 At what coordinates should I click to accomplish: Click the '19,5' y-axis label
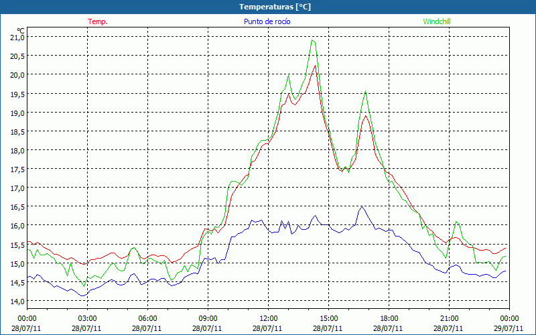[17, 94]
